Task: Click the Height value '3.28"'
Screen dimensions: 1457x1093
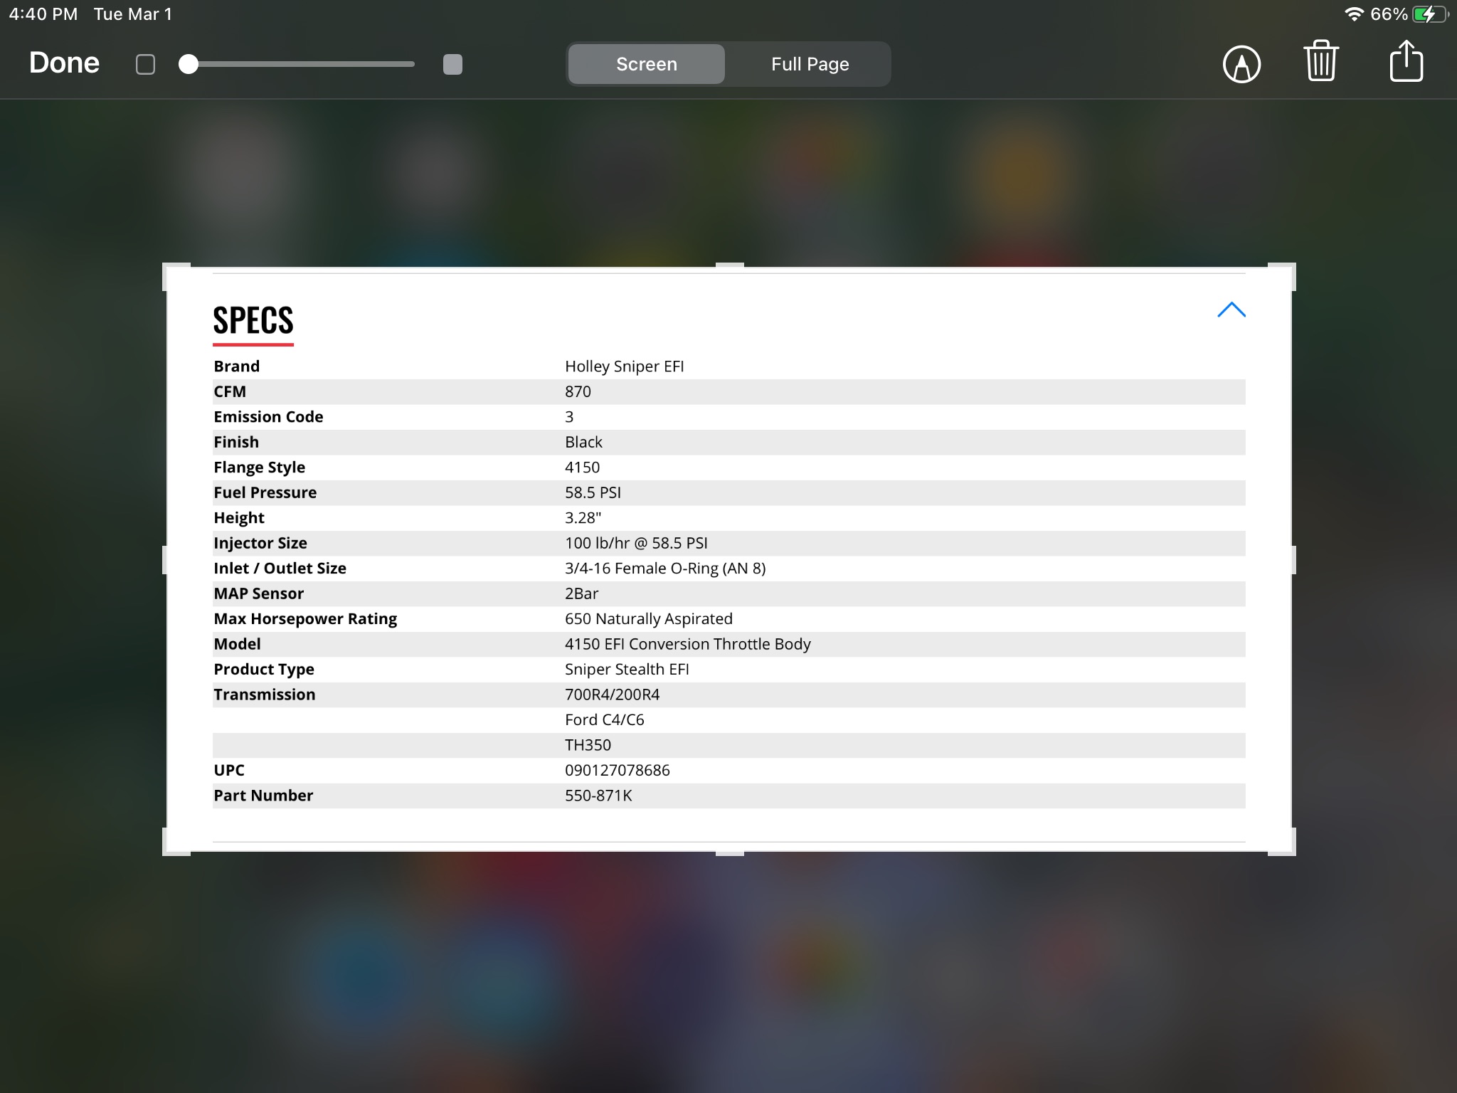Action: click(x=583, y=518)
